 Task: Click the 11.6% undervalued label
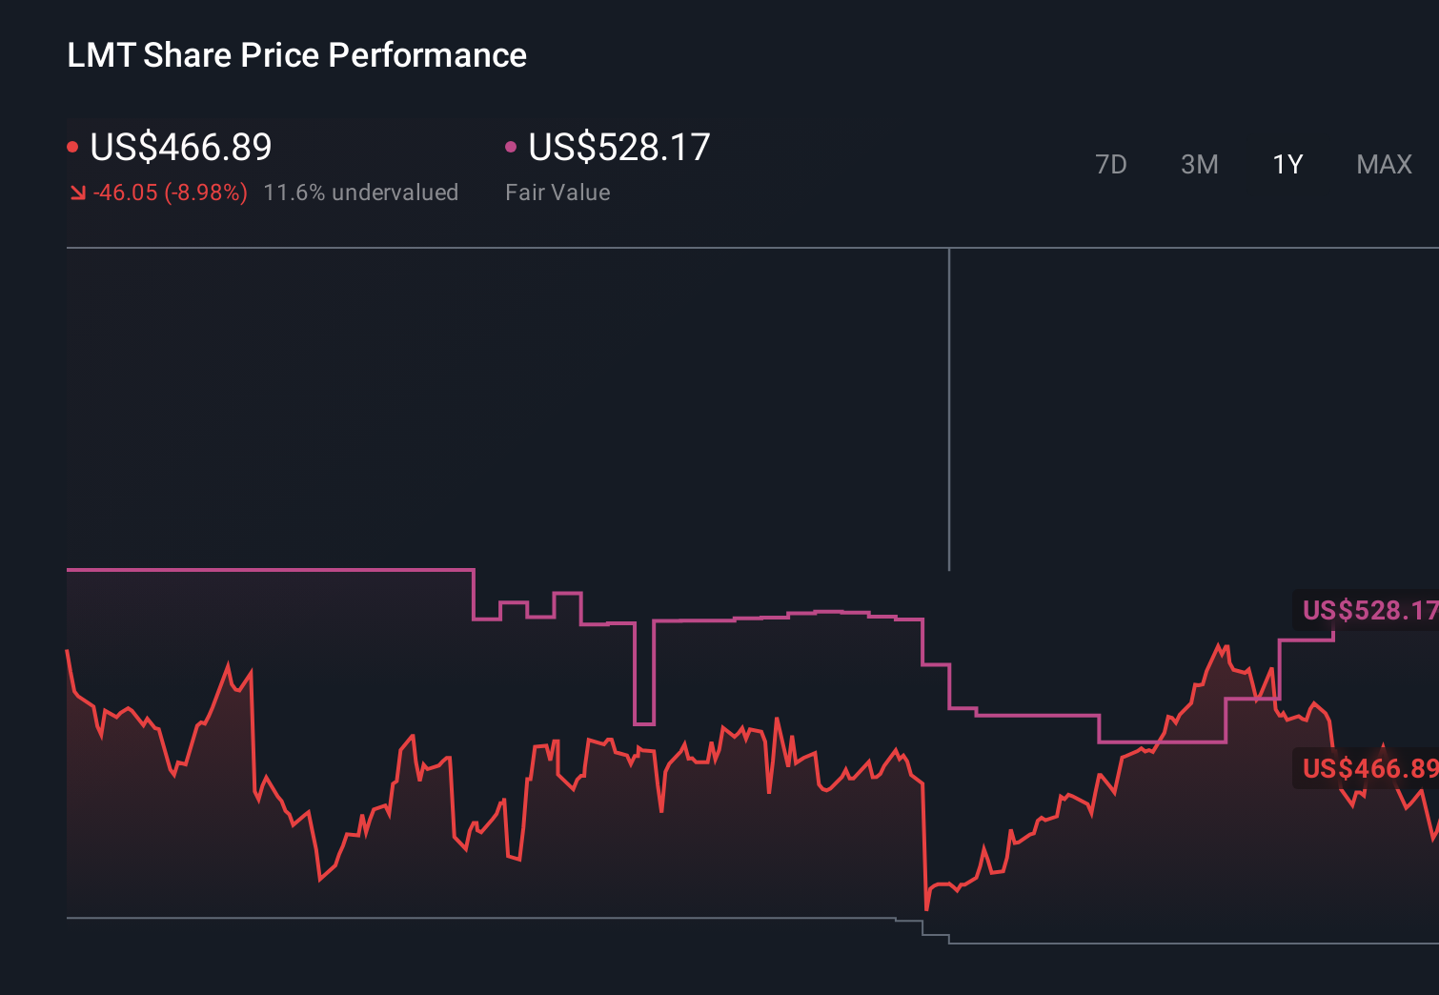point(361,192)
